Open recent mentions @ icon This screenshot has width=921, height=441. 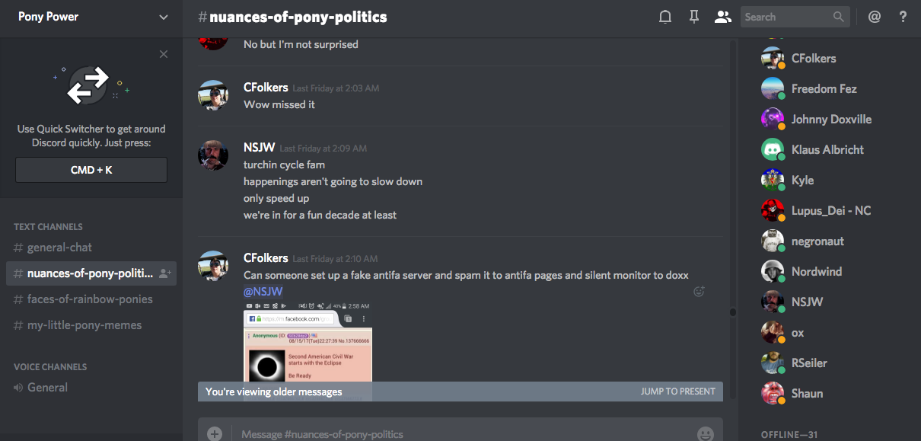875,17
